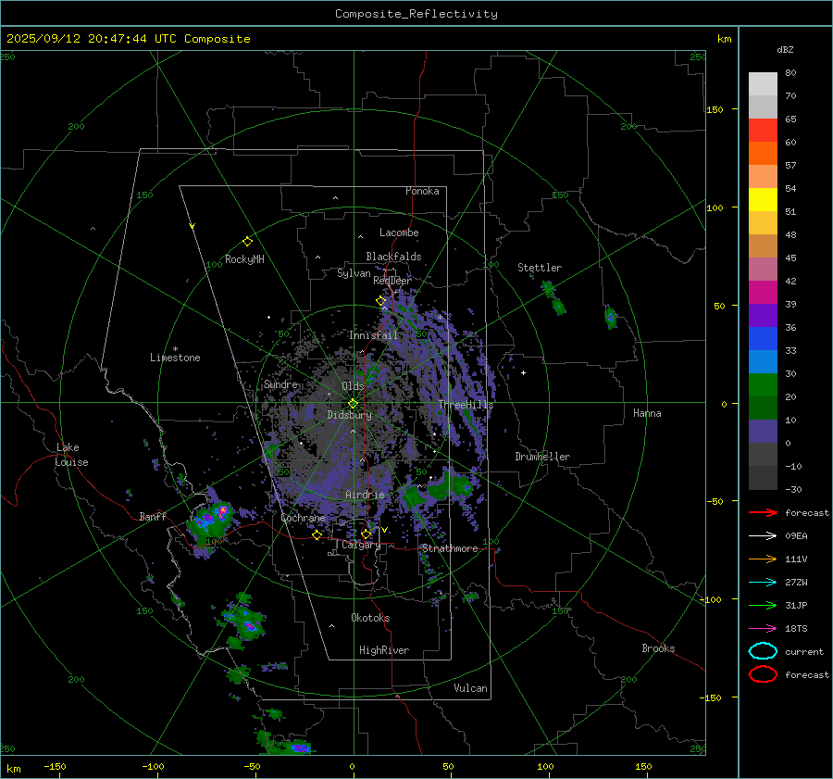Viewport: 833px width, 779px height.
Task: Click the bright green 20-30 dBZ swatch
Action: click(x=763, y=385)
